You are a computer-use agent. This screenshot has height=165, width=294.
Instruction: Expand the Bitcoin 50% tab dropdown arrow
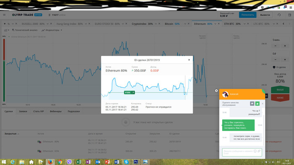point(185,24)
